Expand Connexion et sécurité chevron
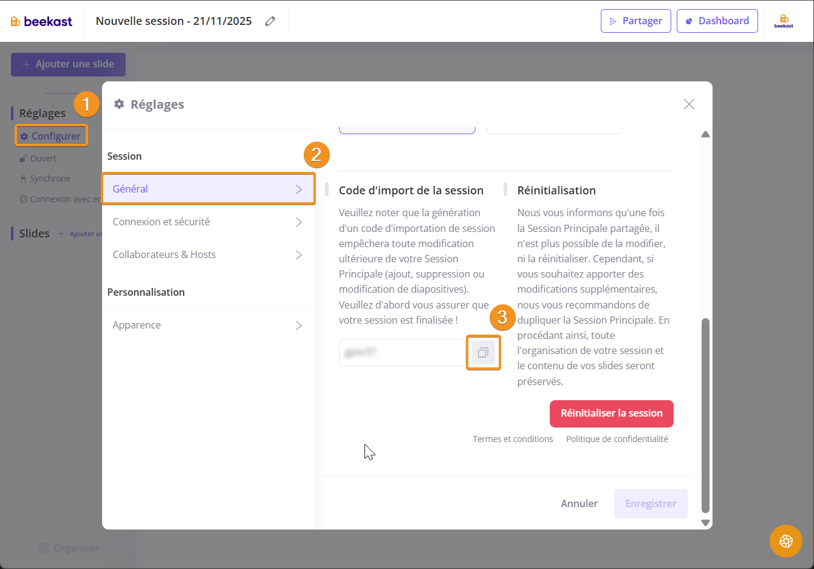This screenshot has width=814, height=569. coord(298,222)
